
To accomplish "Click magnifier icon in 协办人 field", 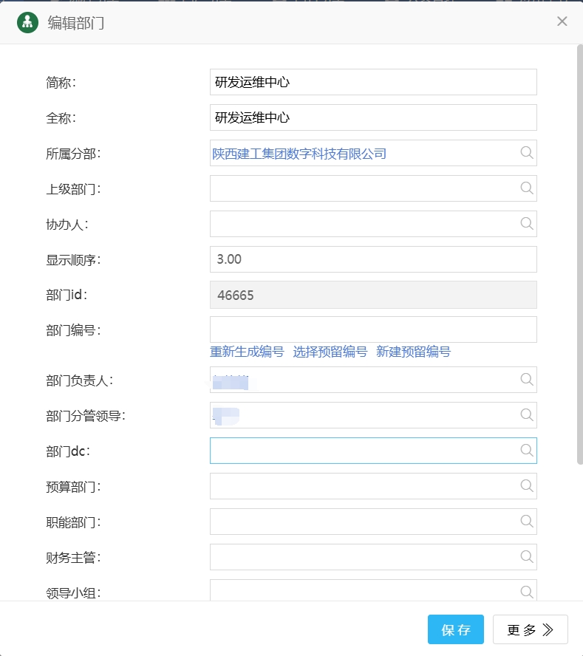I will (526, 224).
